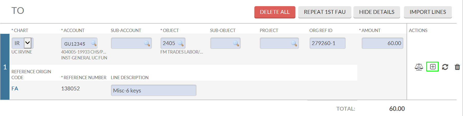
Task: Click the refresh arrows icon in Actions
Action: [x=445, y=67]
